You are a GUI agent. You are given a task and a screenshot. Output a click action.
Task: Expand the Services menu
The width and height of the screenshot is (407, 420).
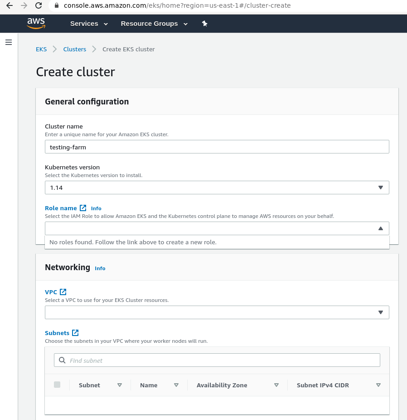coord(89,24)
